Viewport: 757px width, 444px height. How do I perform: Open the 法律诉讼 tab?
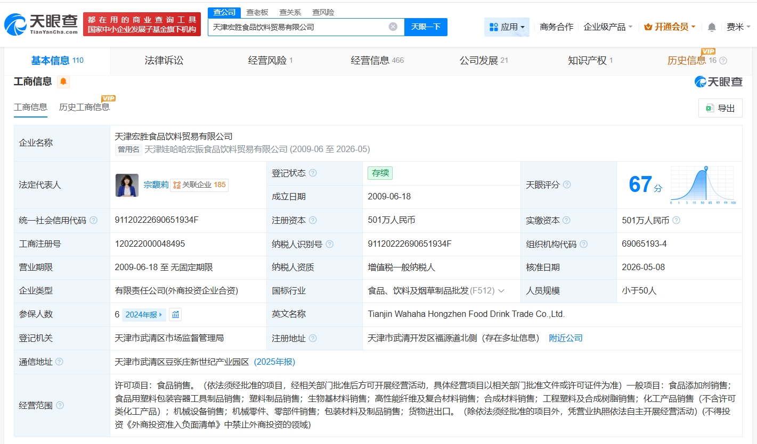tap(164, 61)
